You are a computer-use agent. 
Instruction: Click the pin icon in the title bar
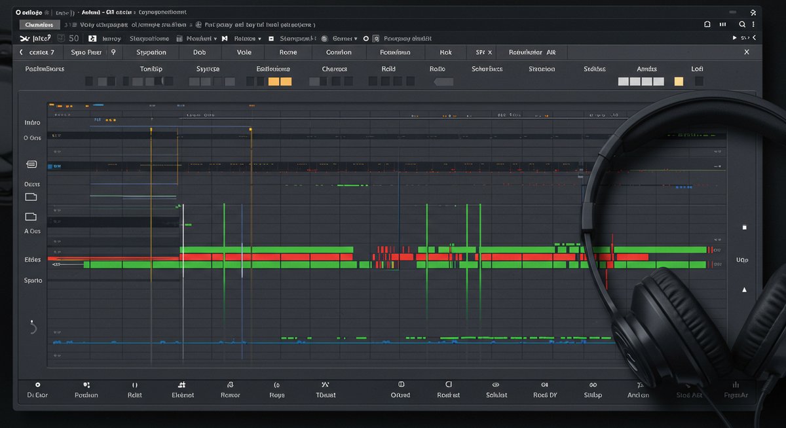753,11
